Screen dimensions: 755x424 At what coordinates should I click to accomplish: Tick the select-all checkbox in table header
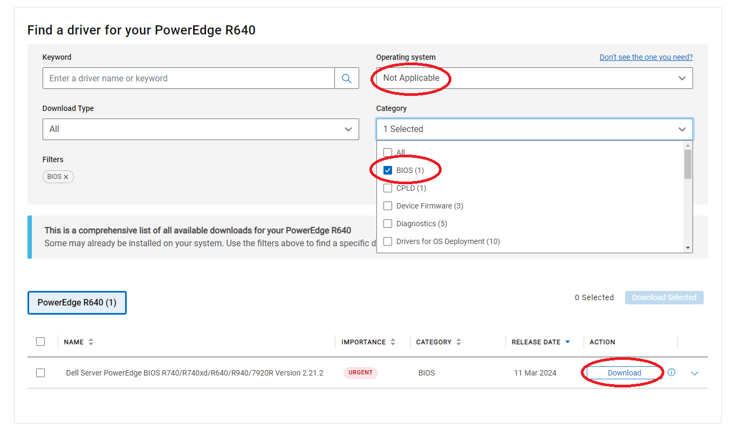point(40,342)
